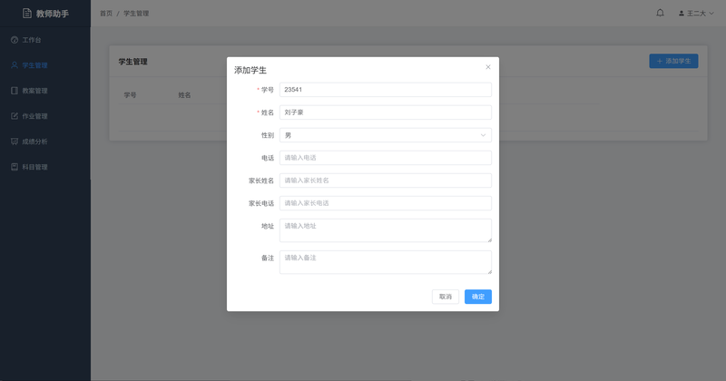Click the 首页 breadcrumb link

click(106, 14)
